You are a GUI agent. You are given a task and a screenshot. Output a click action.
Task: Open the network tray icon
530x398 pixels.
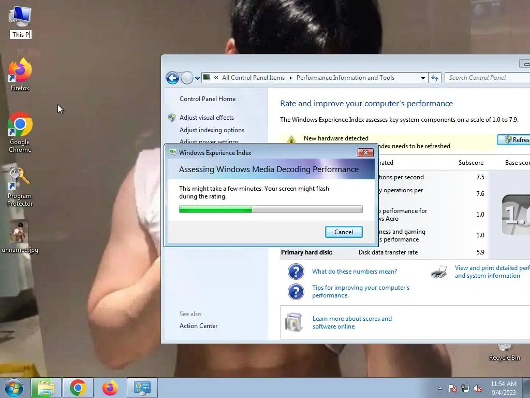(x=465, y=388)
